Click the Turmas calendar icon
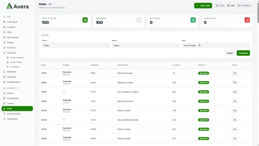The height and width of the screenshot is (146, 259). click(4, 103)
